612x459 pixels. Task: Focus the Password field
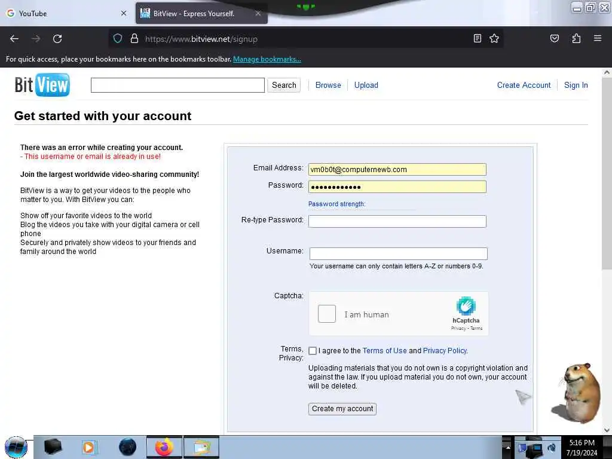[397, 186]
